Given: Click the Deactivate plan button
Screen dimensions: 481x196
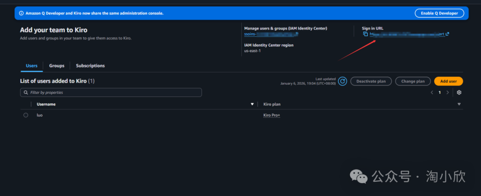Looking at the screenshot, I should tap(371, 81).
